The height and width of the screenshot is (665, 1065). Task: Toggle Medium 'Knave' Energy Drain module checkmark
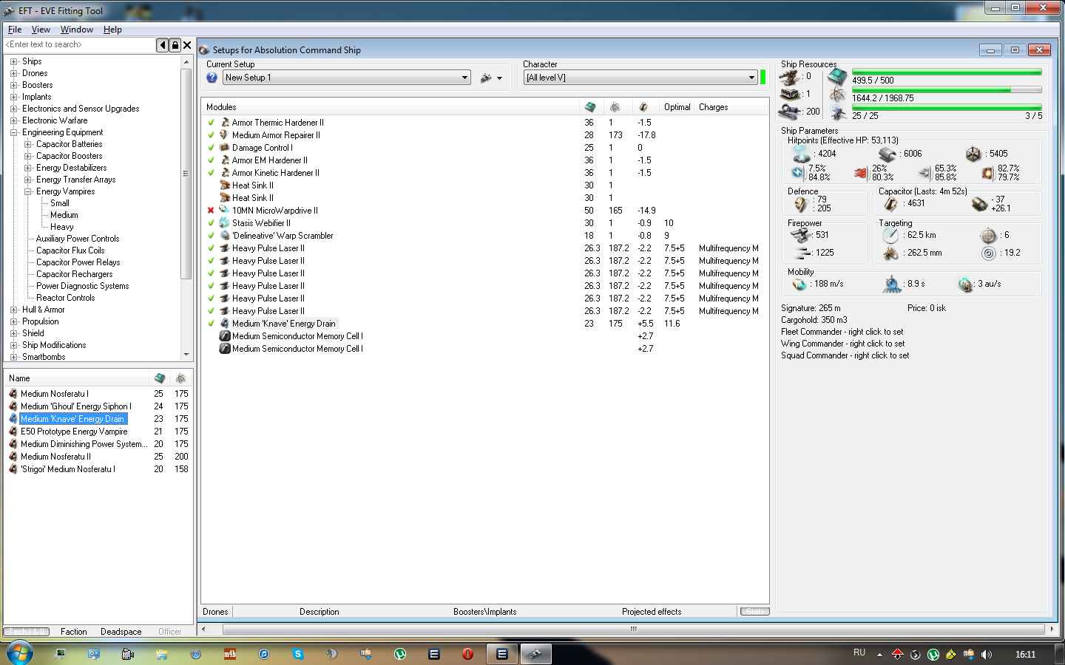point(211,324)
